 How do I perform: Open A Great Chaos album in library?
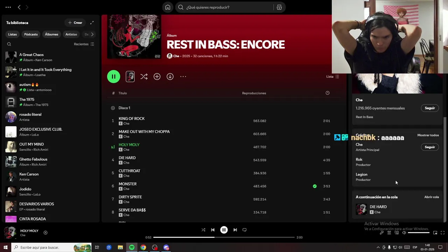51,57
